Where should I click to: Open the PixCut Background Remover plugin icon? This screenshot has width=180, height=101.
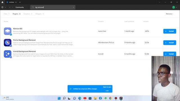pyautogui.click(x=8, y=43)
